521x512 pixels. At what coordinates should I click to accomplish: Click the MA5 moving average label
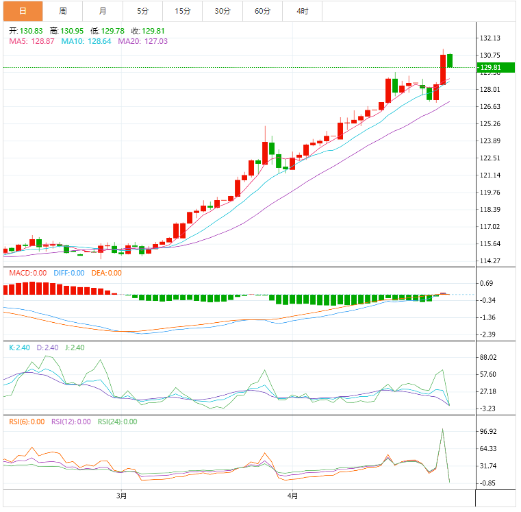31,41
